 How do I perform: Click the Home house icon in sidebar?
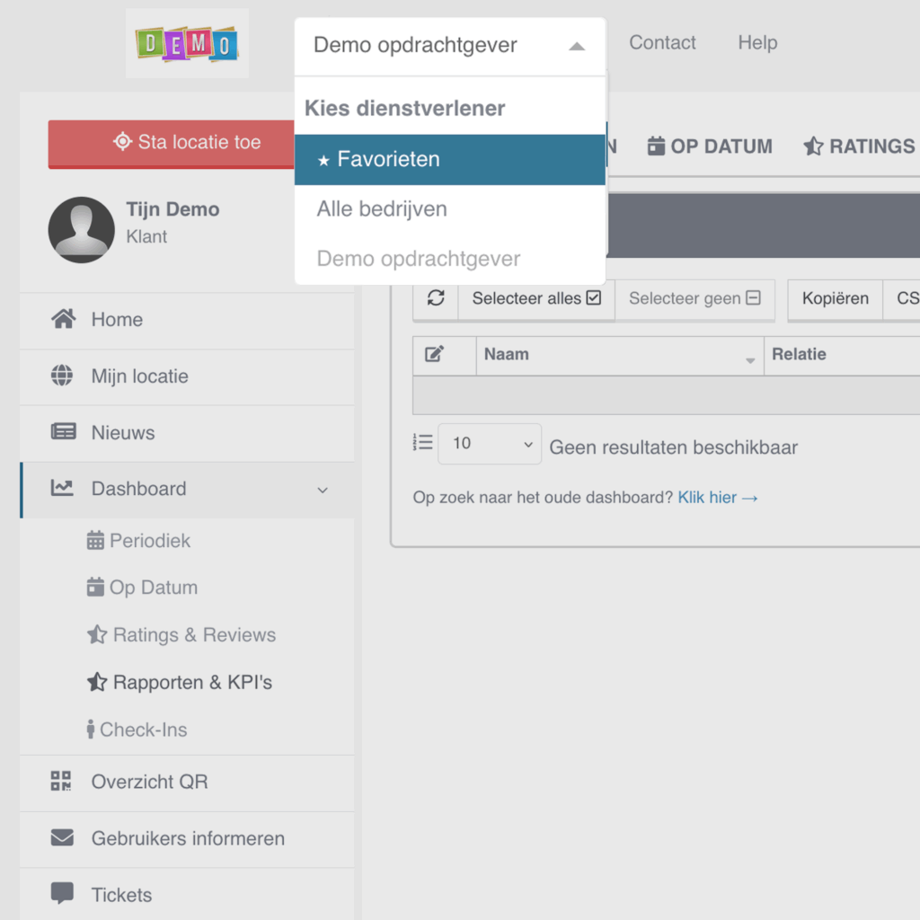62,320
